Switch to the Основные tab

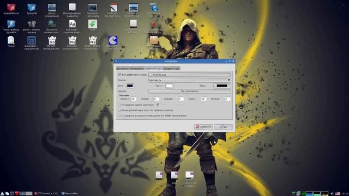pos(123,69)
